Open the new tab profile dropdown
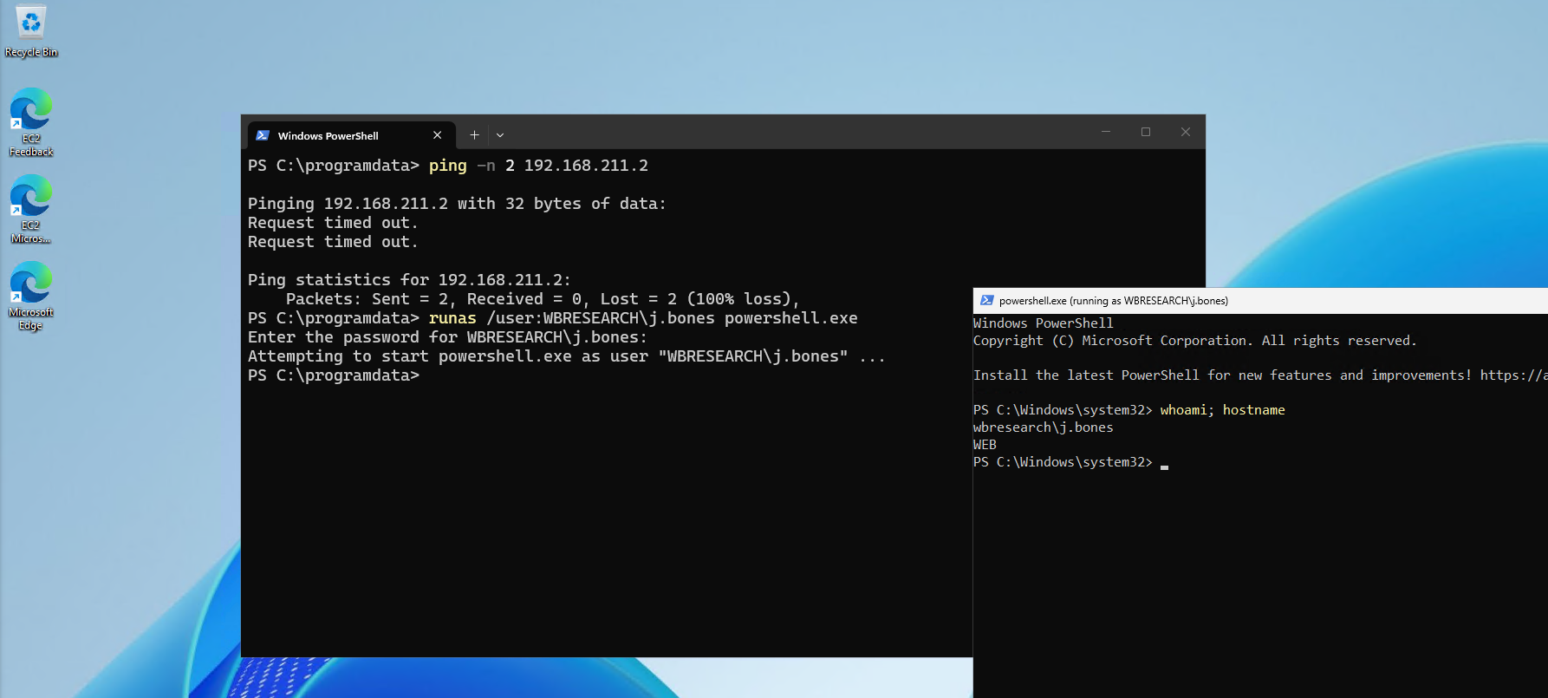This screenshot has height=698, width=1548. click(x=500, y=135)
